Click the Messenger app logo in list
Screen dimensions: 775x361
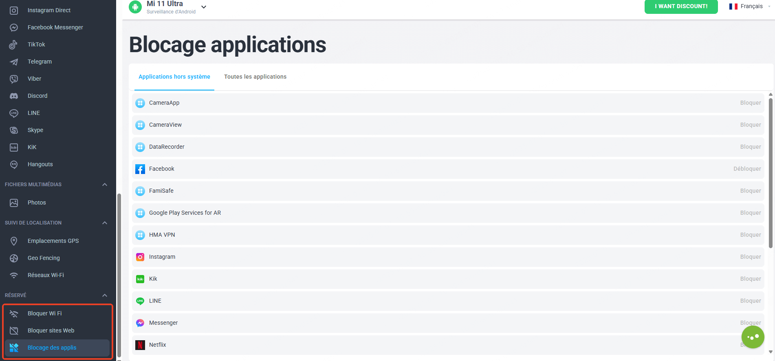[x=140, y=323]
